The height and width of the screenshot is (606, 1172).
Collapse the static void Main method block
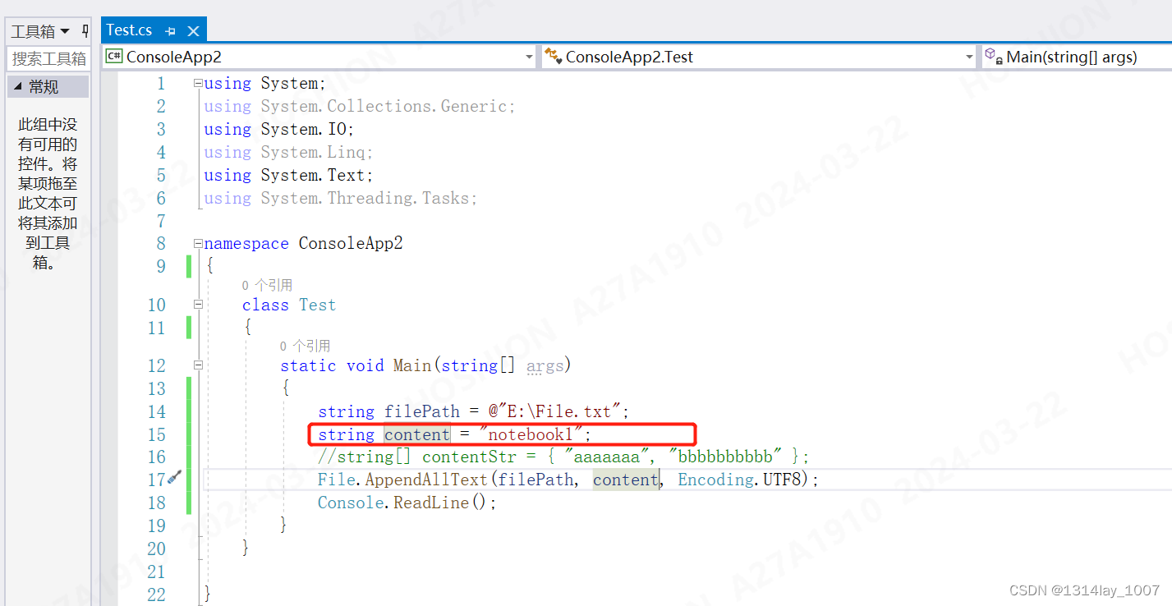click(197, 365)
